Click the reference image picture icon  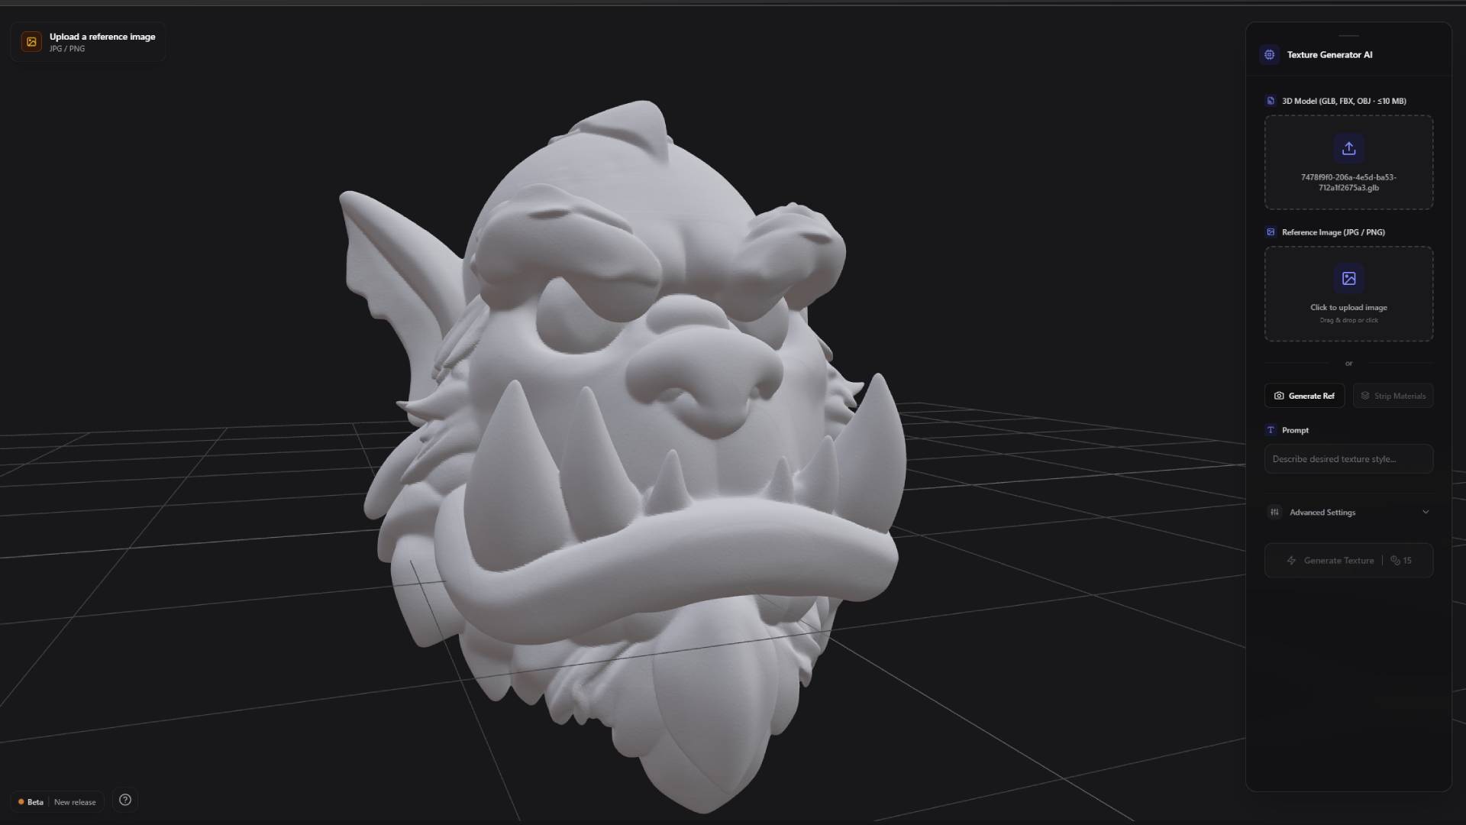[1348, 279]
